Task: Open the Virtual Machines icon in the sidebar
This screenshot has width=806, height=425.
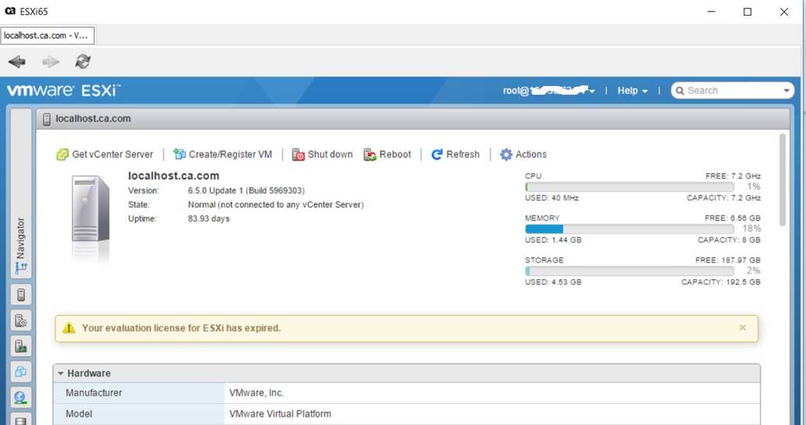Action: pos(20,371)
